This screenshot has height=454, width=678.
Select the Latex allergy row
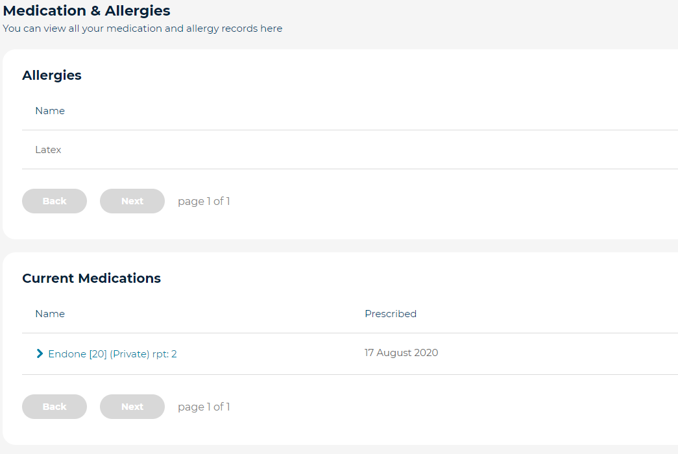(x=48, y=149)
